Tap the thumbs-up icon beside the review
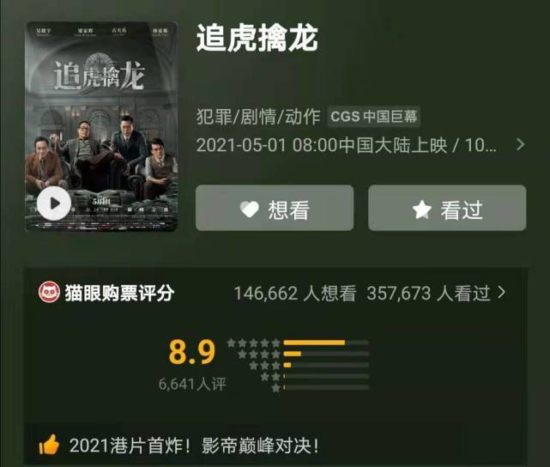Screen dimensions: 550x467 pyautogui.click(x=49, y=445)
